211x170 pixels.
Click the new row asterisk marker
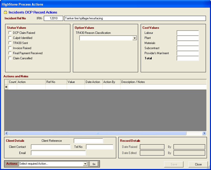[6, 87]
